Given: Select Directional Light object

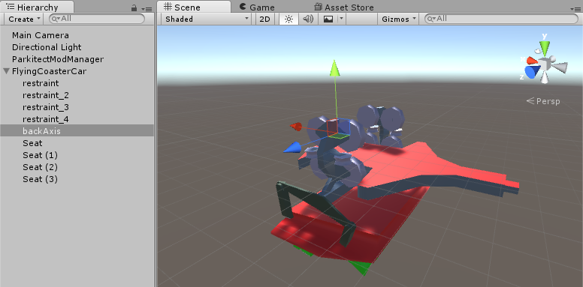Looking at the screenshot, I should 47,47.
